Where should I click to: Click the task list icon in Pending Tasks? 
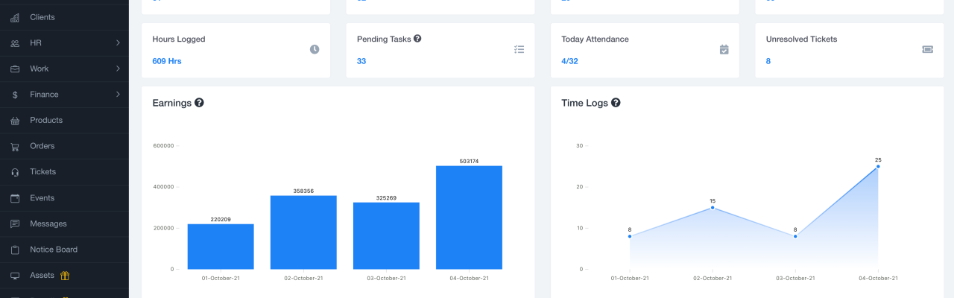coord(519,49)
